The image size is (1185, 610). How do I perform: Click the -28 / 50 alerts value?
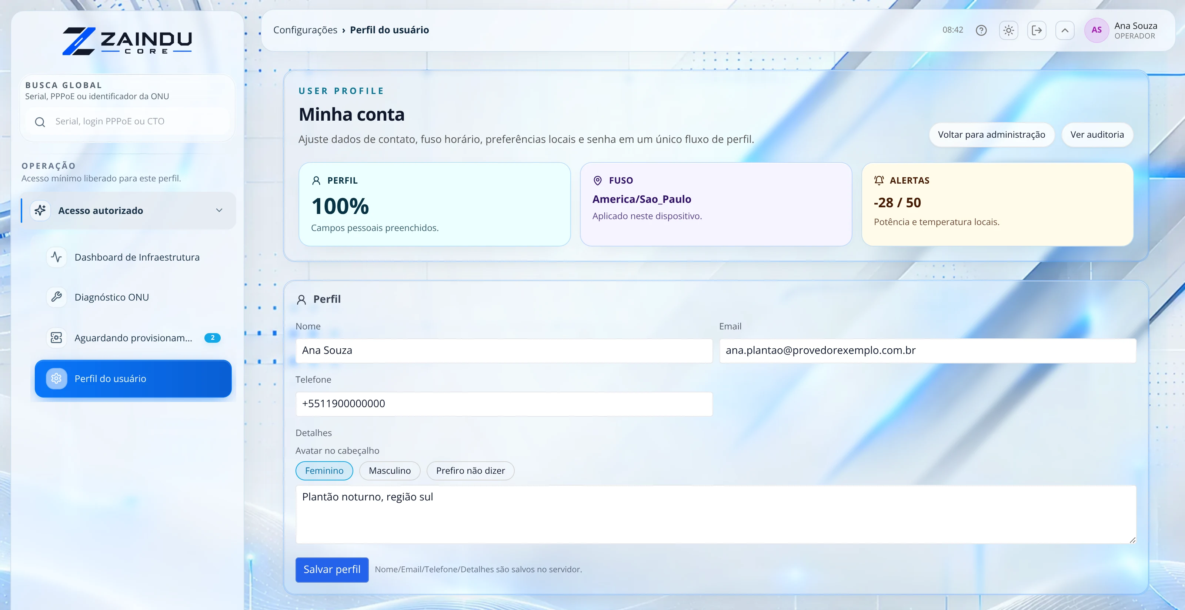point(897,203)
